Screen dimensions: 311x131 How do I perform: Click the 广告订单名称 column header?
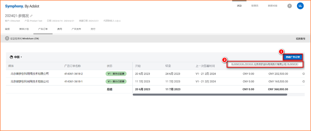72,66
